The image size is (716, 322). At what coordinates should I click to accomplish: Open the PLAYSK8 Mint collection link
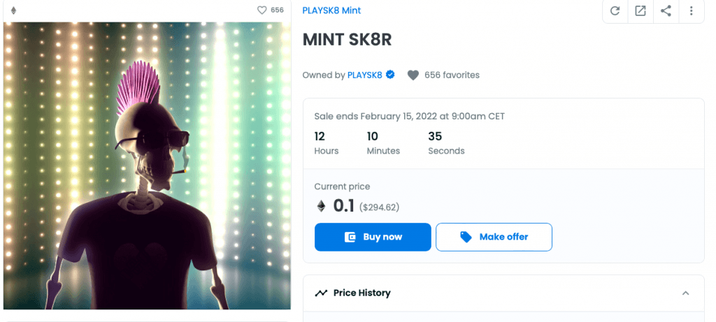[331, 10]
